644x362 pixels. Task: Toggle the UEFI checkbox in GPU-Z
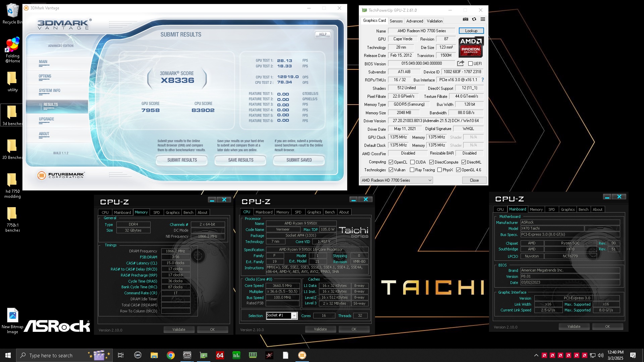tap(470, 64)
